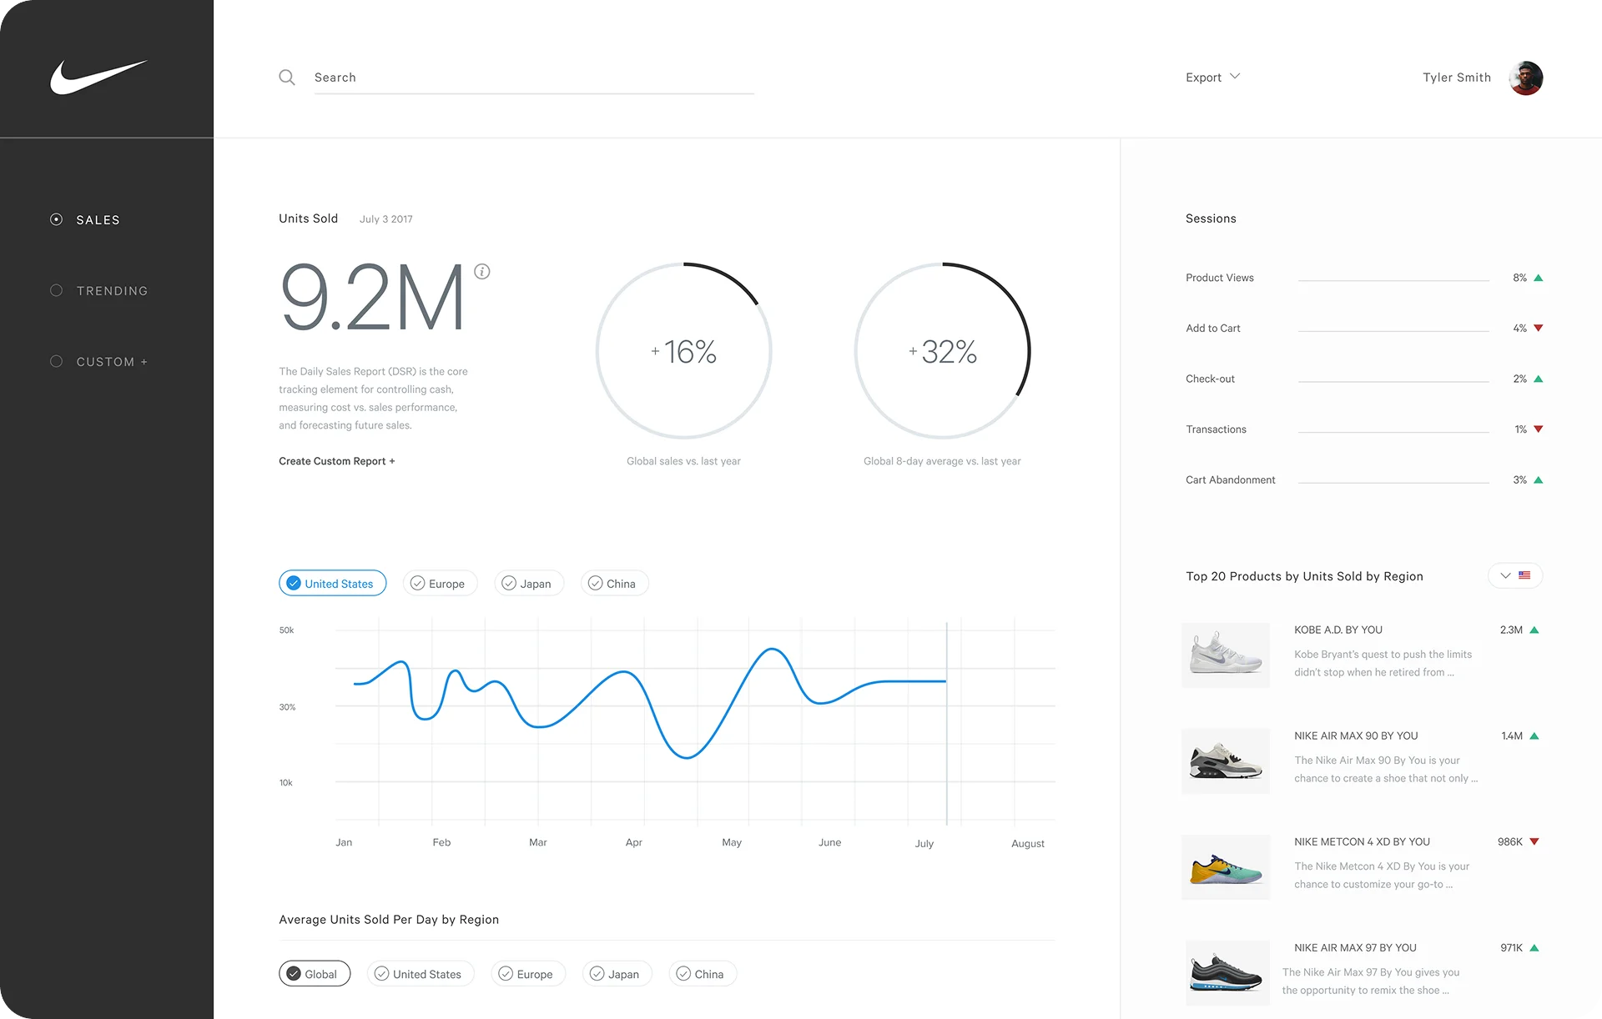This screenshot has width=1602, height=1019.
Task: Click Create Custom Report + link
Action: click(336, 461)
